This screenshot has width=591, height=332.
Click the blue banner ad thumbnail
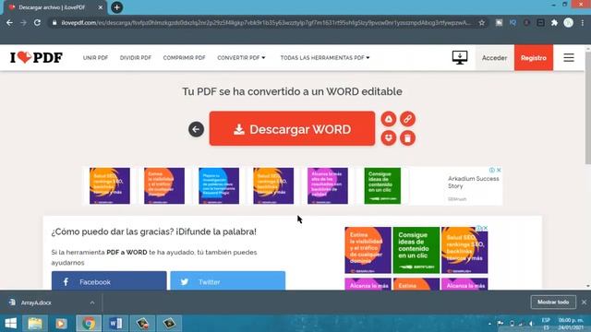tap(219, 186)
